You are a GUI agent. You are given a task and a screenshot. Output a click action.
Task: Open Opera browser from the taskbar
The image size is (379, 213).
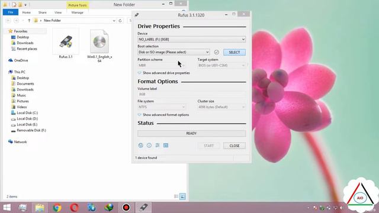pyautogui.click(x=74, y=208)
